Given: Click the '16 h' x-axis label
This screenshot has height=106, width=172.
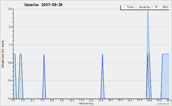Looking at the screenshot, I should (x=130, y=100).
